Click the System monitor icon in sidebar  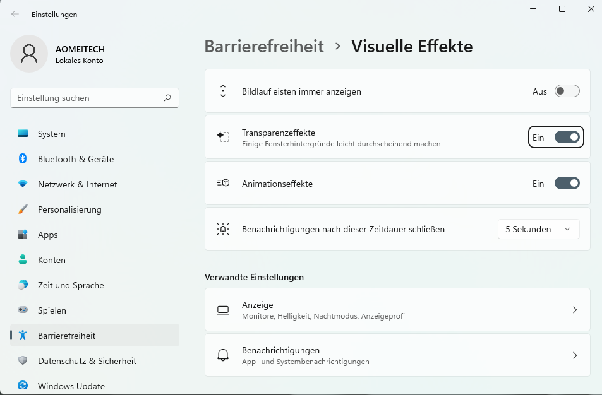(x=23, y=134)
